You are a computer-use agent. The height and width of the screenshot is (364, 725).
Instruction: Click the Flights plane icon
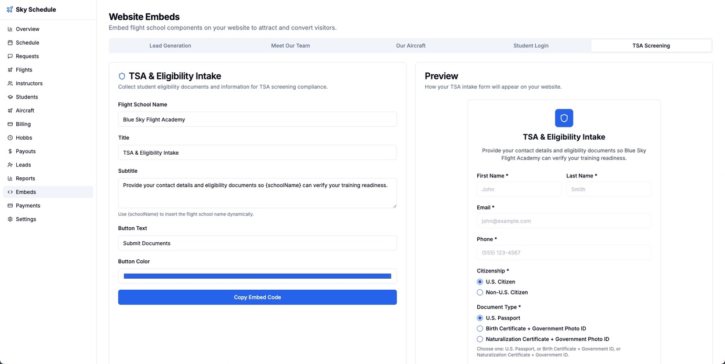point(10,70)
